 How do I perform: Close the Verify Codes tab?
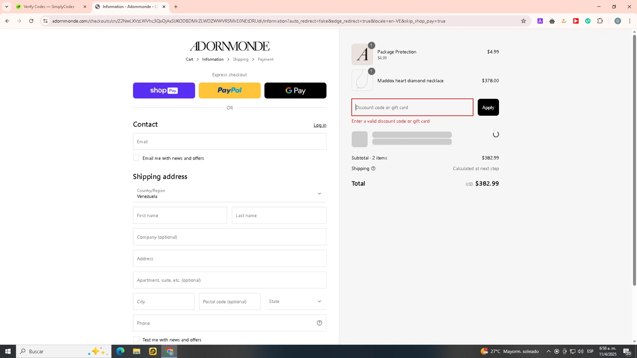click(x=85, y=7)
